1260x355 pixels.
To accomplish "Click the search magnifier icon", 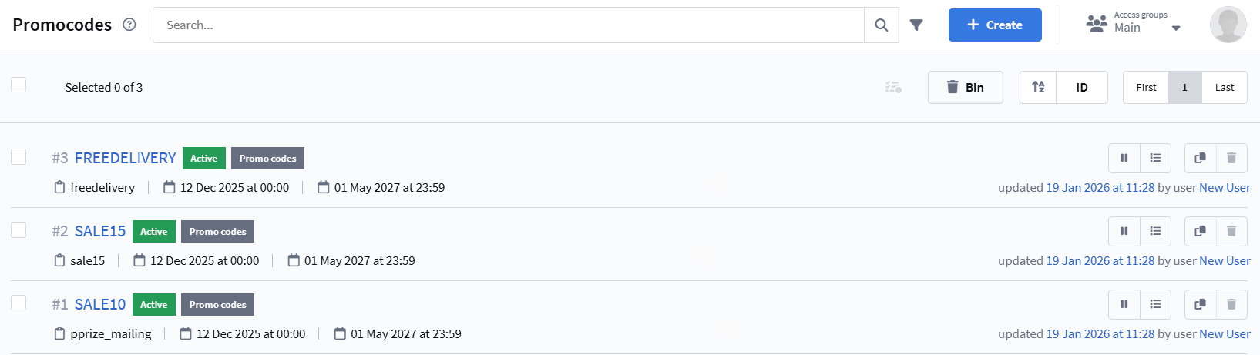I will (x=882, y=25).
